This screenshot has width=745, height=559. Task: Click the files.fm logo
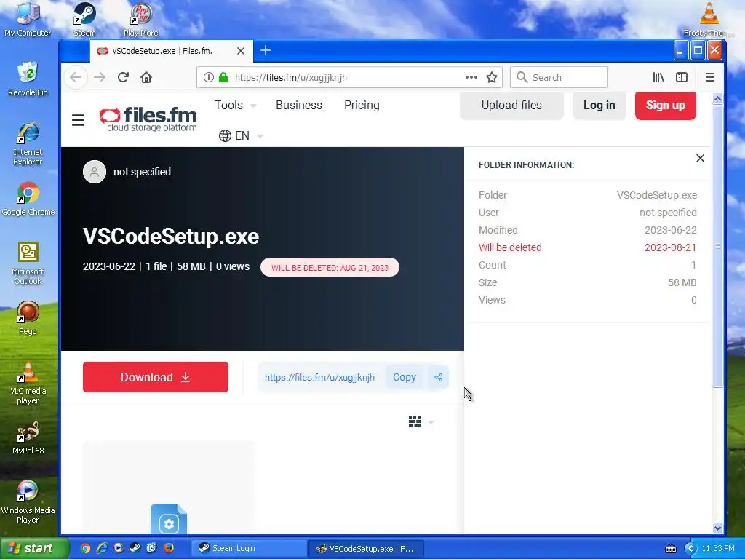pyautogui.click(x=148, y=119)
